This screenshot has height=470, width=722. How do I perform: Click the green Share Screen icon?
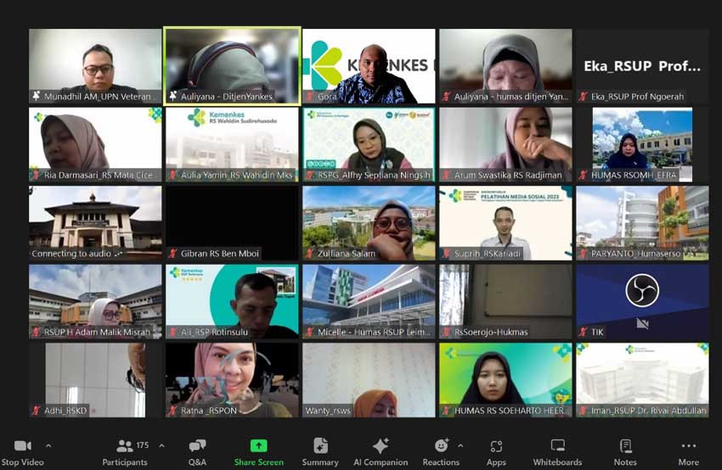[x=259, y=445]
